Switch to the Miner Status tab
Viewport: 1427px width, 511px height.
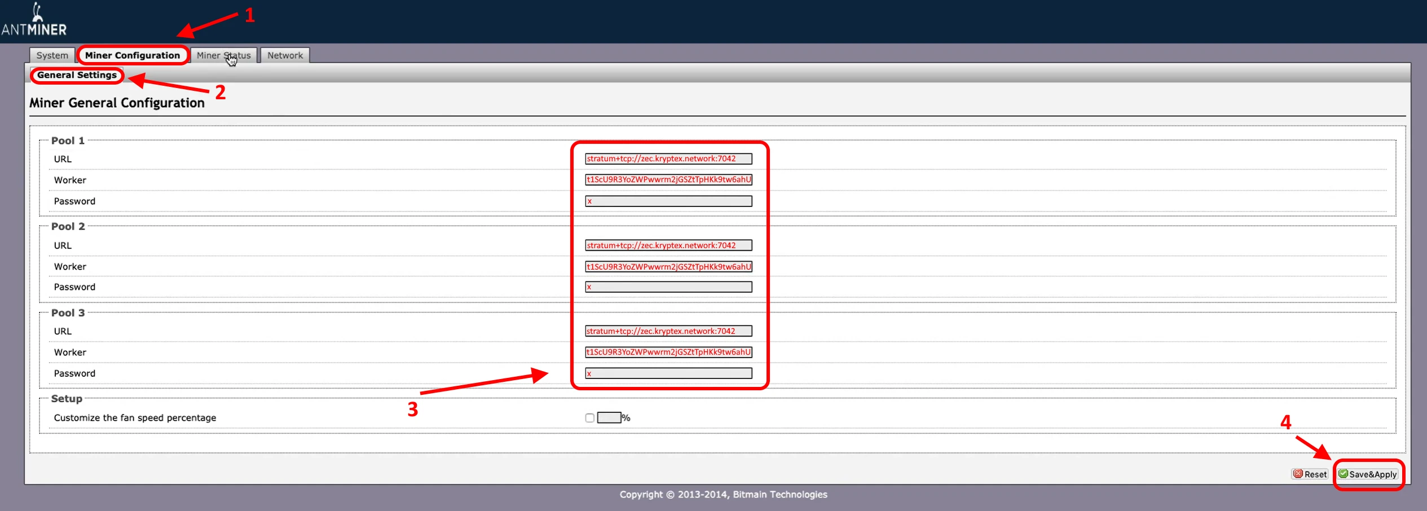tap(223, 55)
